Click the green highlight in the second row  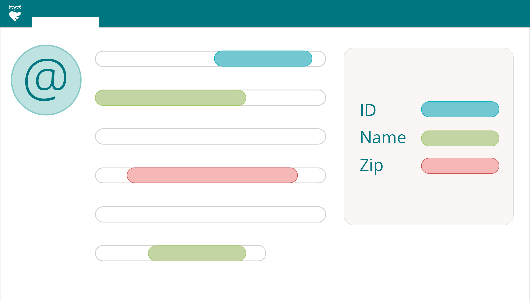click(170, 98)
